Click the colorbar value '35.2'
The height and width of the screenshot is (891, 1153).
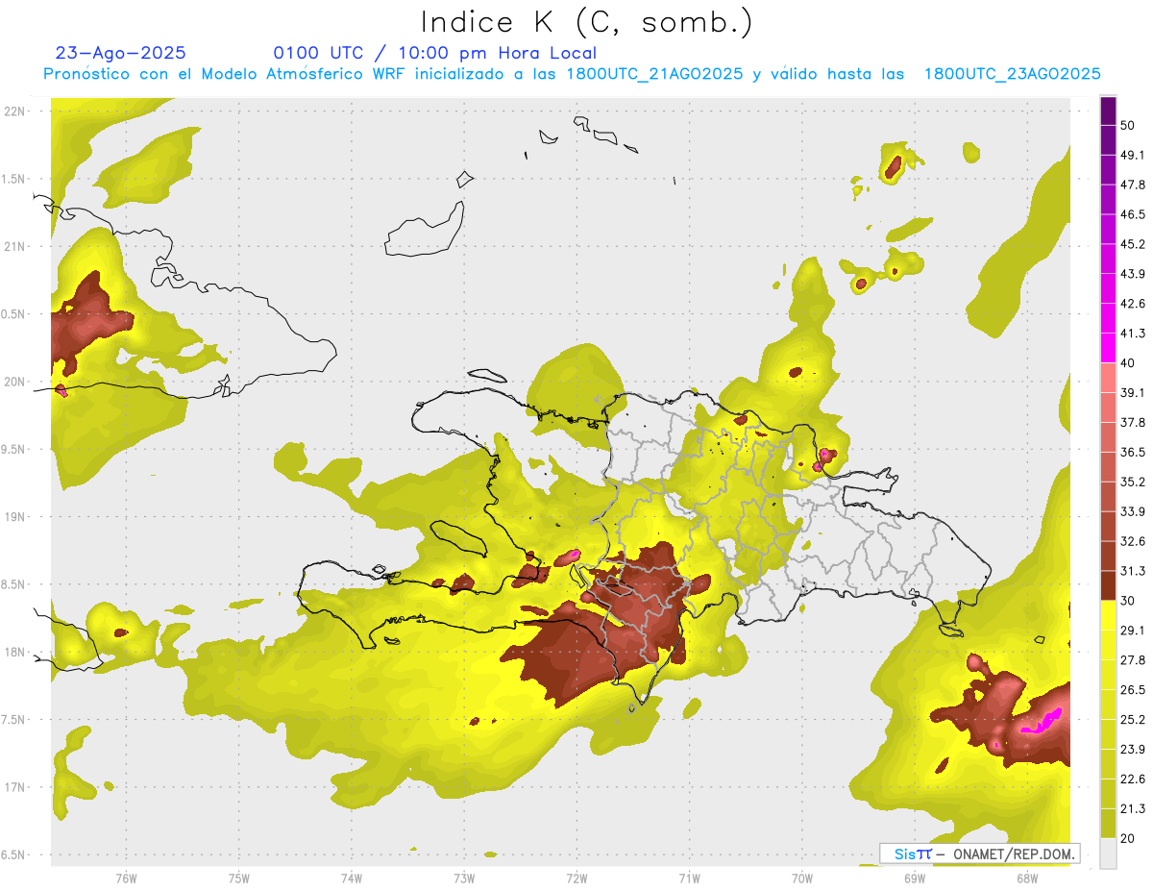[1132, 482]
